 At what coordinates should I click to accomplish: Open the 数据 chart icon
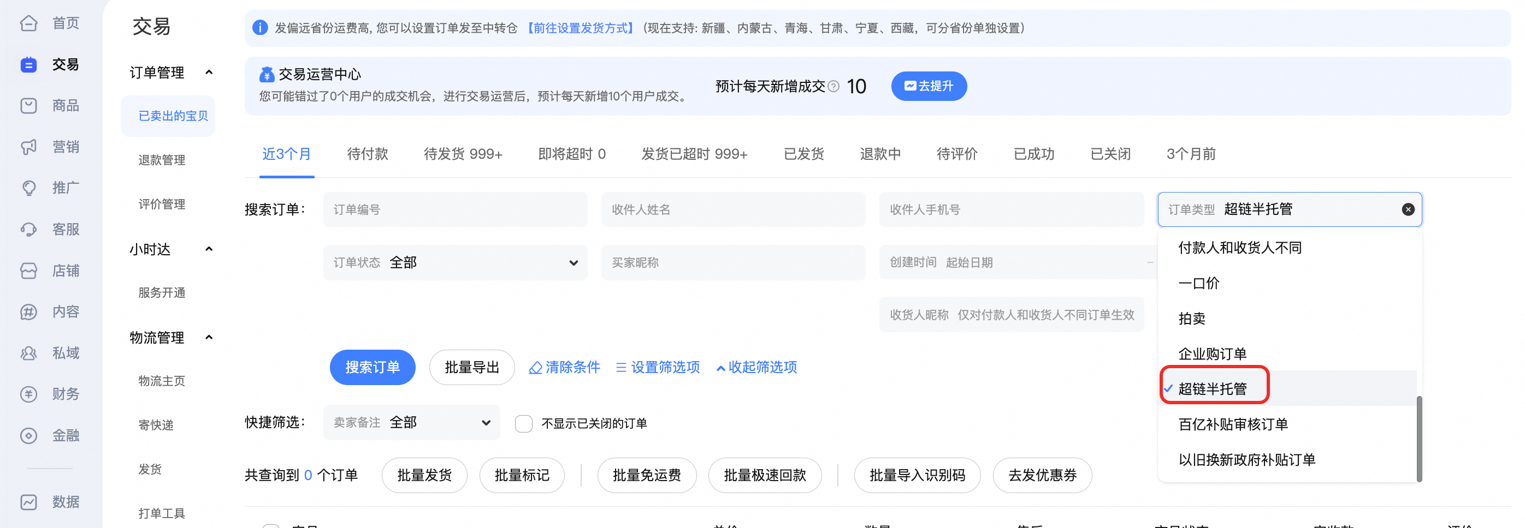(28, 502)
